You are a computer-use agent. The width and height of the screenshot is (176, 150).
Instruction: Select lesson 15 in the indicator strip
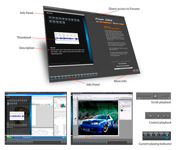151,135
